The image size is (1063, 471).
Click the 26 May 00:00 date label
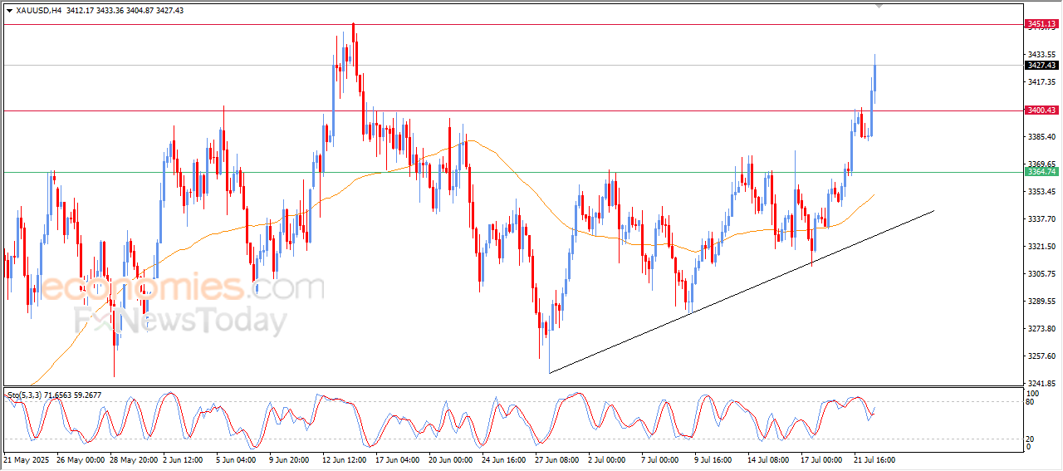click(x=80, y=459)
